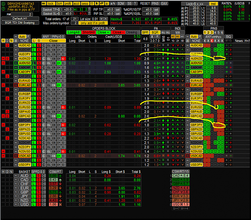The width and height of the screenshot is (251, 220).
Task: Click the green L buy icon for AUDCAD
Action: coord(34,45)
